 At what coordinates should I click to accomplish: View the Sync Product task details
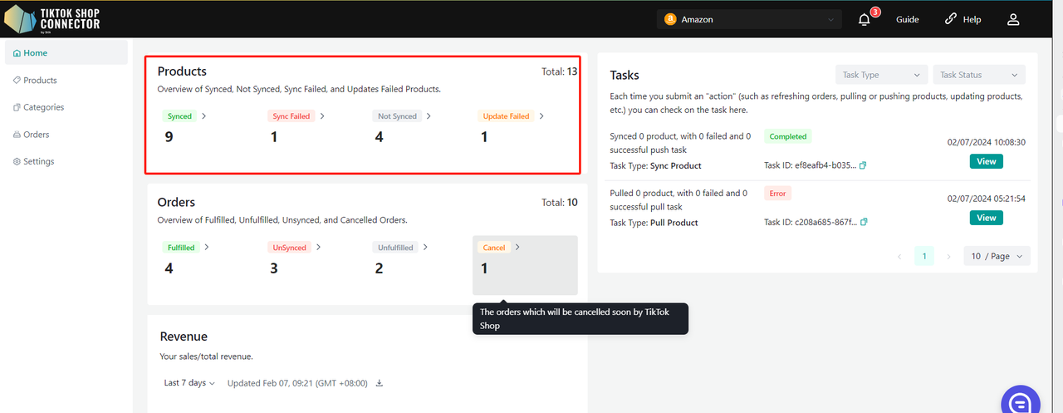pos(986,161)
